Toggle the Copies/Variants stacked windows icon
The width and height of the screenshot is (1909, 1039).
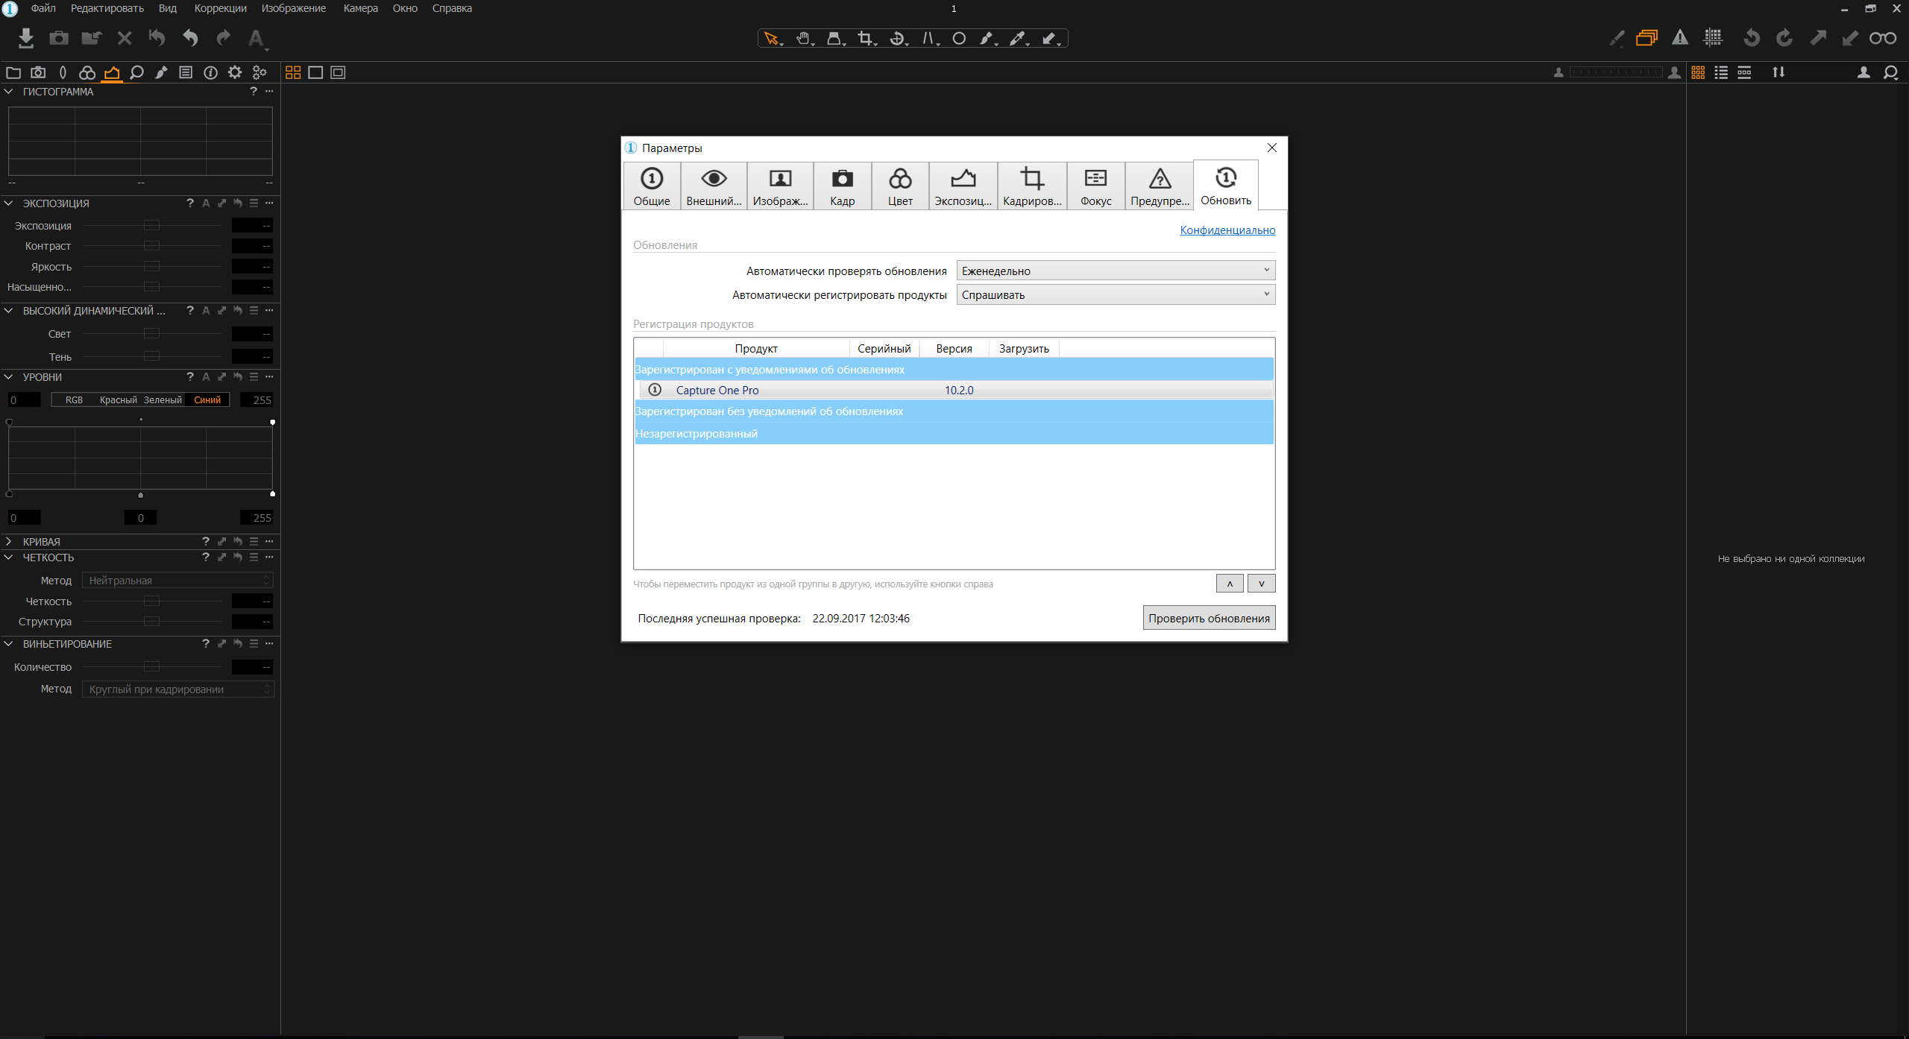pos(1647,38)
